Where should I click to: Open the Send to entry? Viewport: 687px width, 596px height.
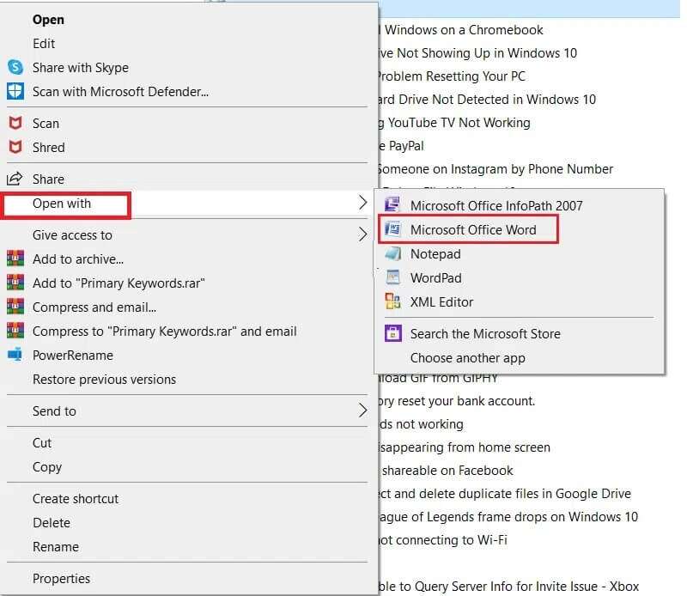[x=187, y=411]
